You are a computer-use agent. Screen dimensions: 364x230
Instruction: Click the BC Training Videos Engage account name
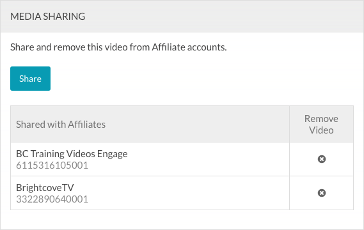click(72, 154)
